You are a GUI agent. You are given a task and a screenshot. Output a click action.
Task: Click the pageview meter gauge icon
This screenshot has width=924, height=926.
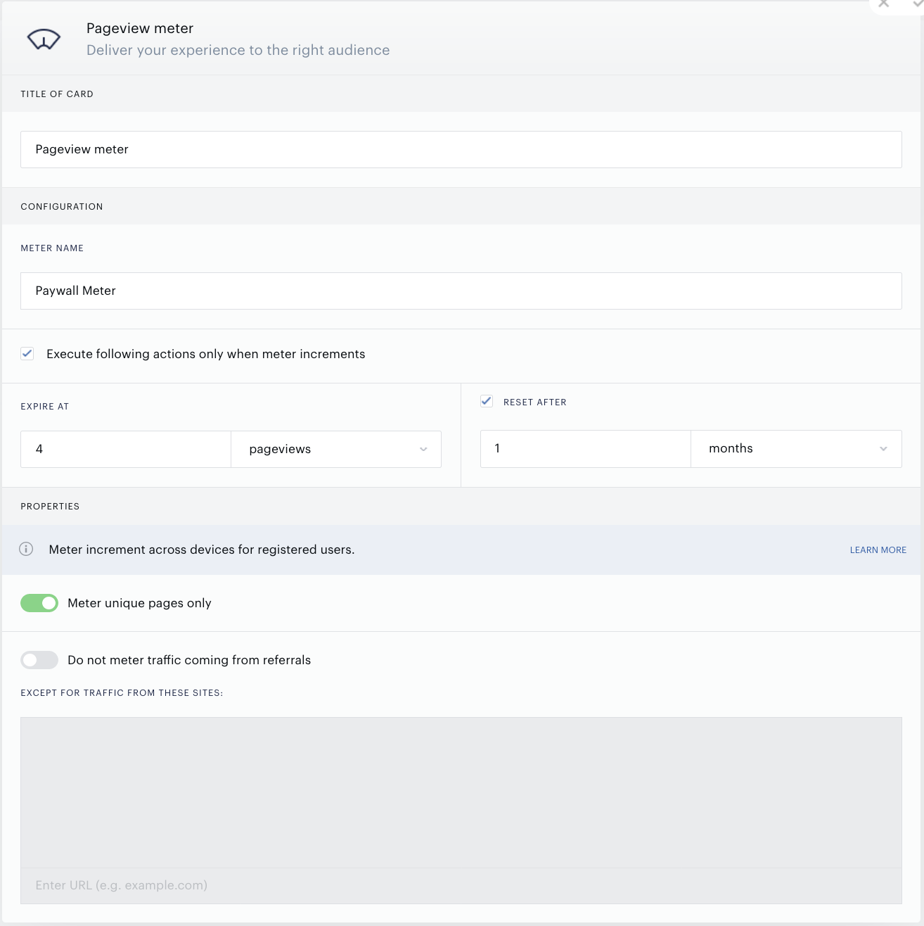coord(44,40)
